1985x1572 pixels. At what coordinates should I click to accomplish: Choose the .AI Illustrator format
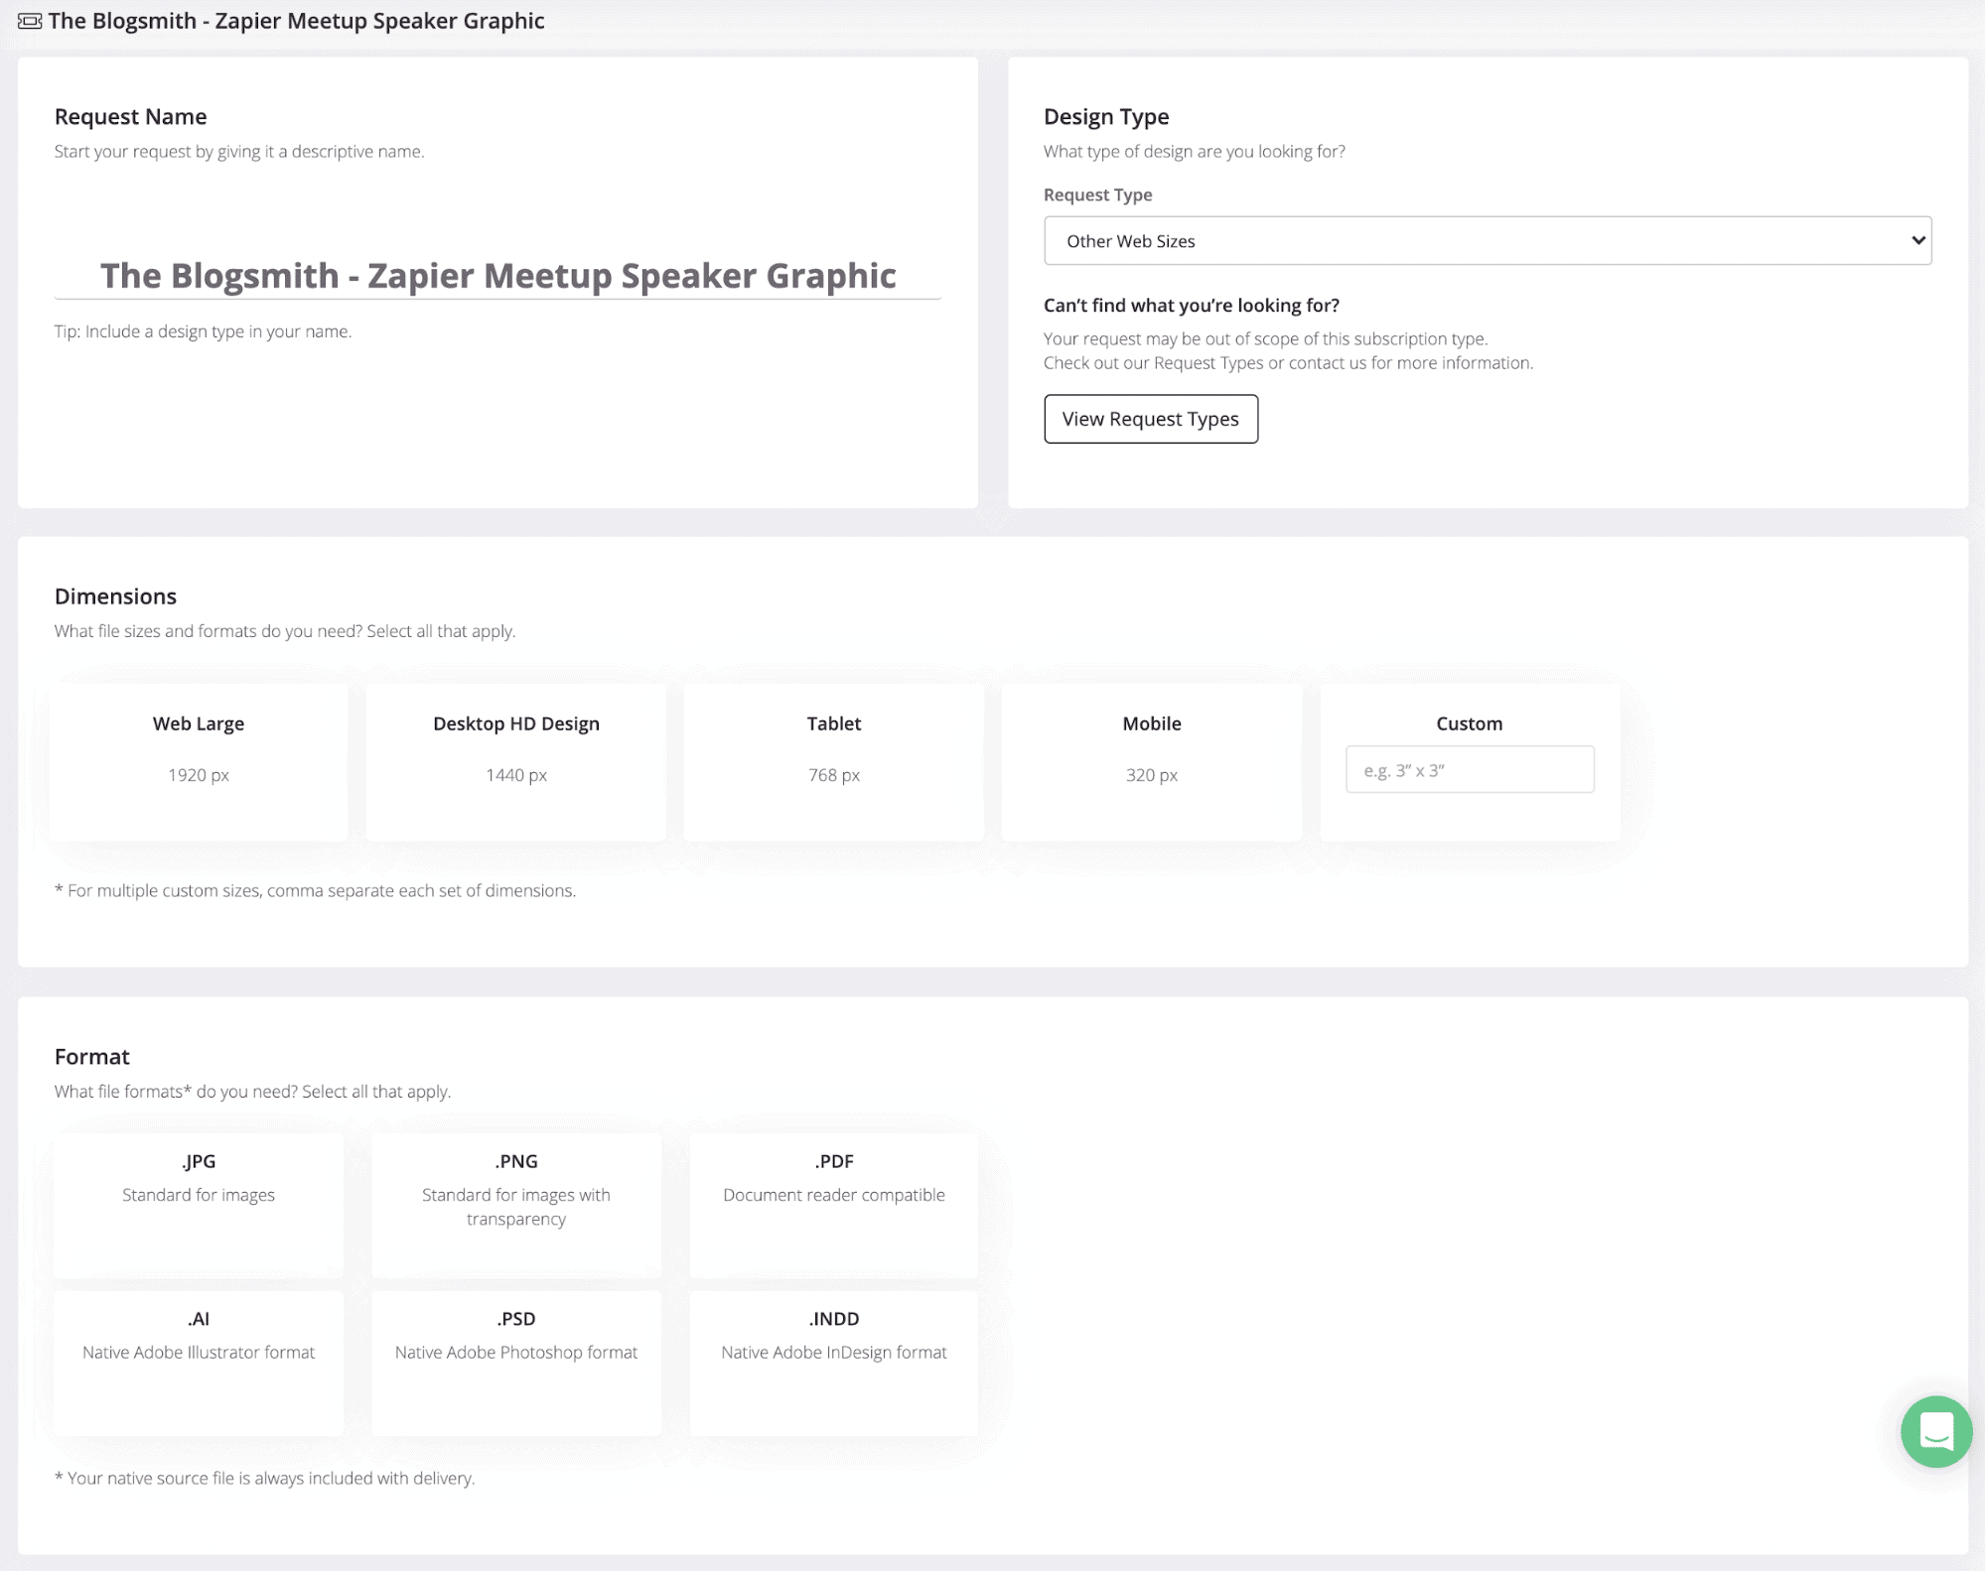[198, 1362]
